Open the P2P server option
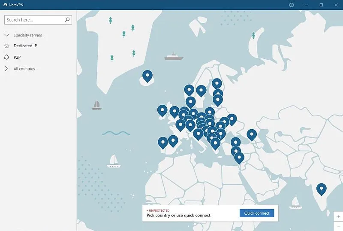 pos(17,57)
